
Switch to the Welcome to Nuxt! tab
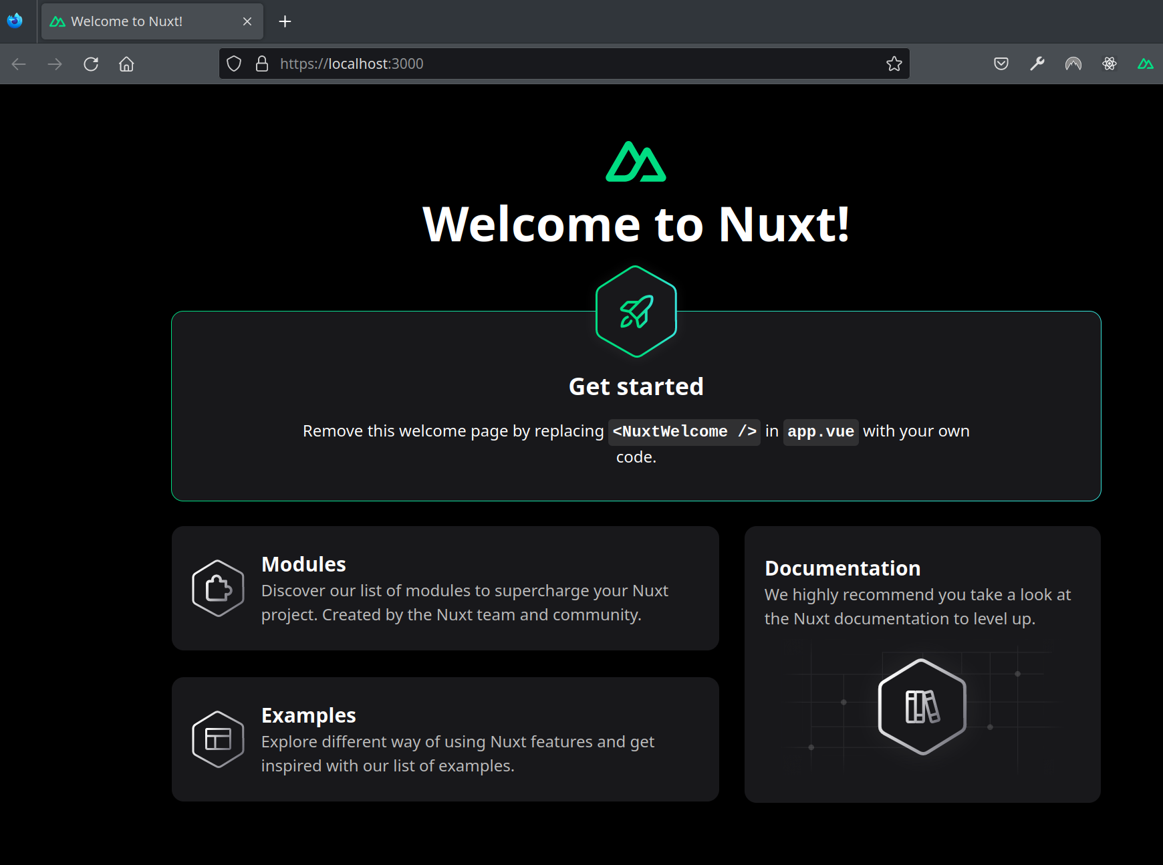[134, 21]
